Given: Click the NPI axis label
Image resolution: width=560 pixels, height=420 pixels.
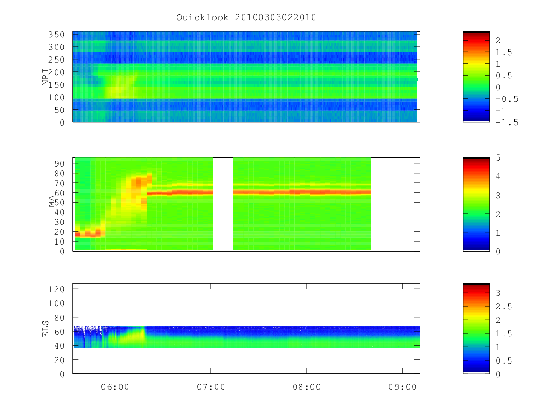Looking at the screenshot, I should click(x=46, y=77).
